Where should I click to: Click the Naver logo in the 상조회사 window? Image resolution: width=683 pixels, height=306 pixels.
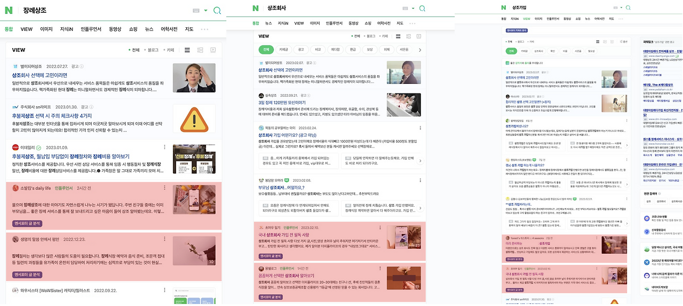[x=256, y=8]
